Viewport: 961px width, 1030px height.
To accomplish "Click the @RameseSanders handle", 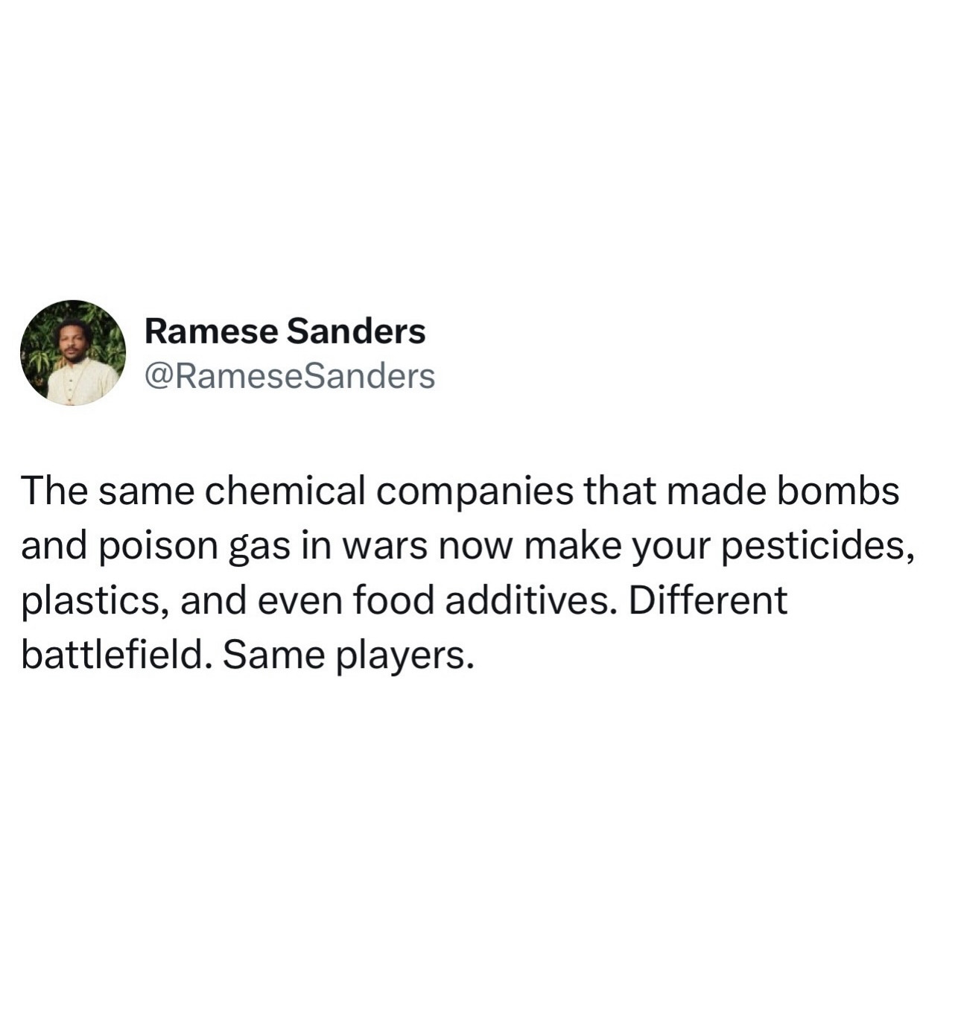I will pos(290,376).
